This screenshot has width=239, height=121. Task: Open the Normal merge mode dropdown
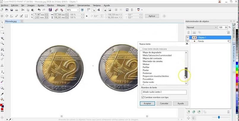pos(216,27)
